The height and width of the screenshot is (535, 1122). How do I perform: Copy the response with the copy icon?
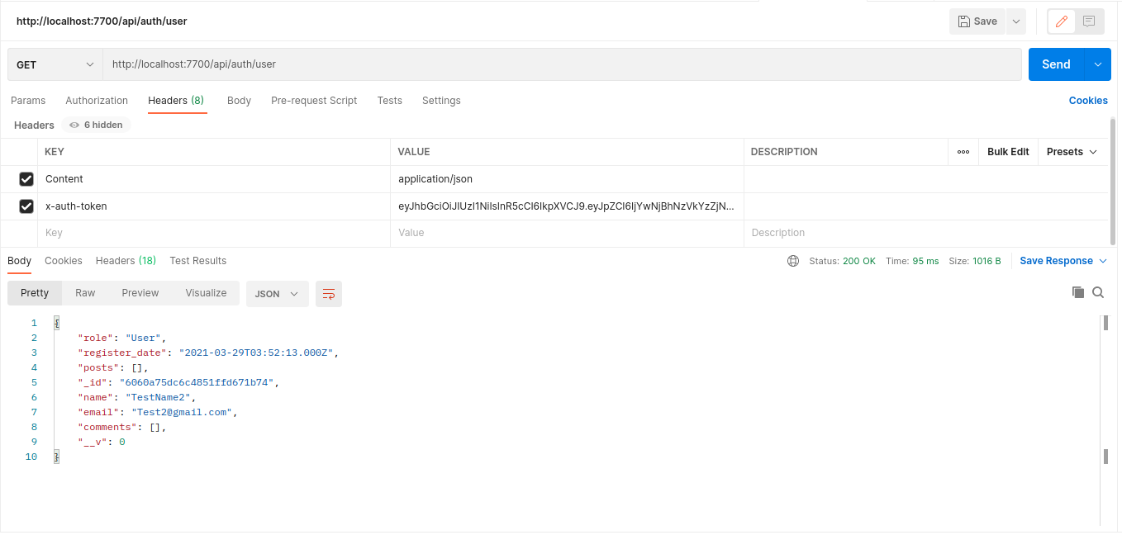pos(1077,292)
